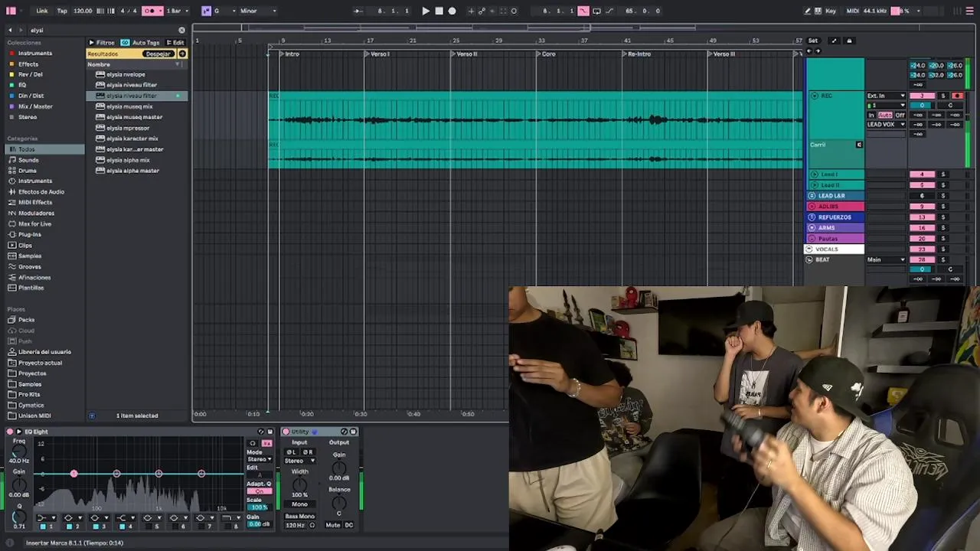
Task: Save the Utility preset with the disk icon
Action: click(x=353, y=432)
